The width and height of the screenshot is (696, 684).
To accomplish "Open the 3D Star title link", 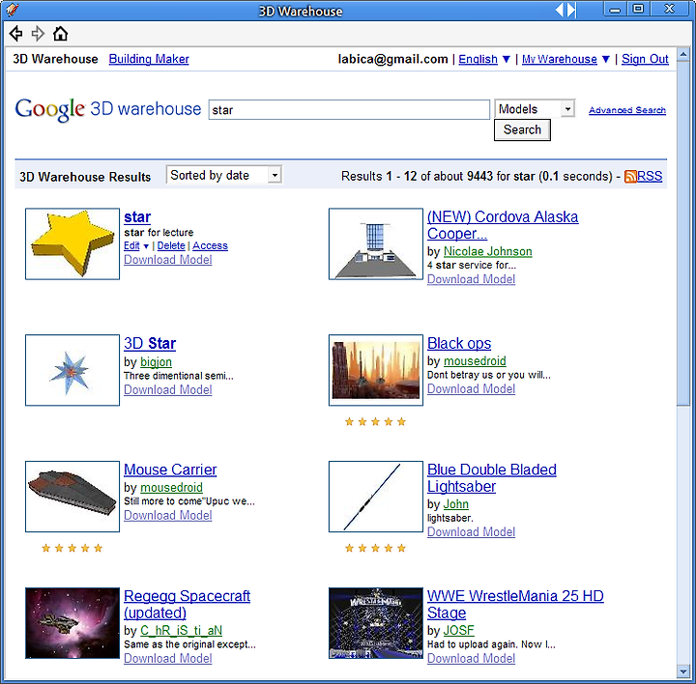I will click(150, 343).
